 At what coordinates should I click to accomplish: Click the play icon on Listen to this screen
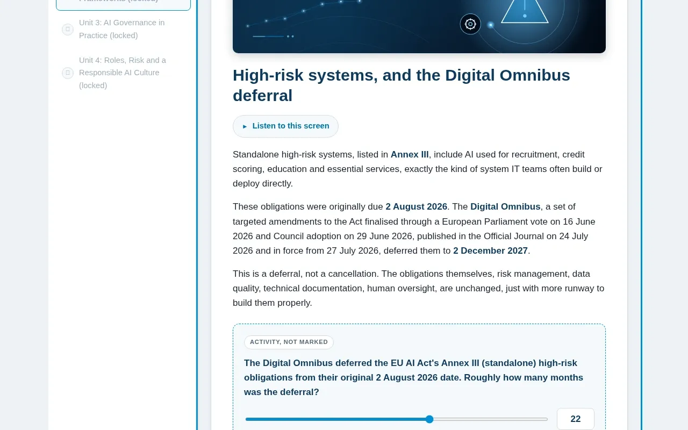click(245, 126)
